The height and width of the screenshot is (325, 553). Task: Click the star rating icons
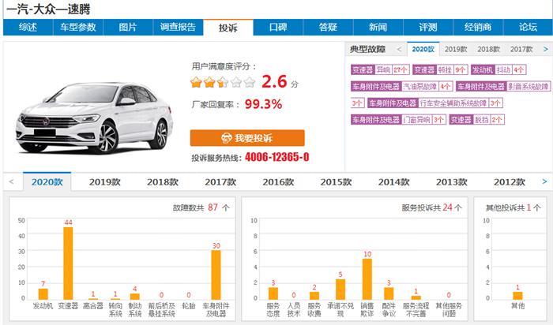click(223, 82)
